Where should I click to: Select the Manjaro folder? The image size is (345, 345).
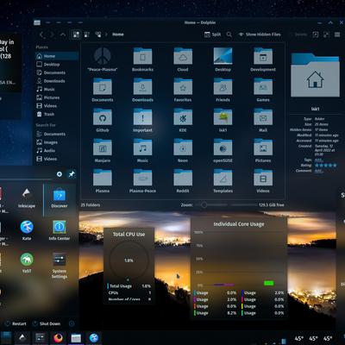point(103,150)
